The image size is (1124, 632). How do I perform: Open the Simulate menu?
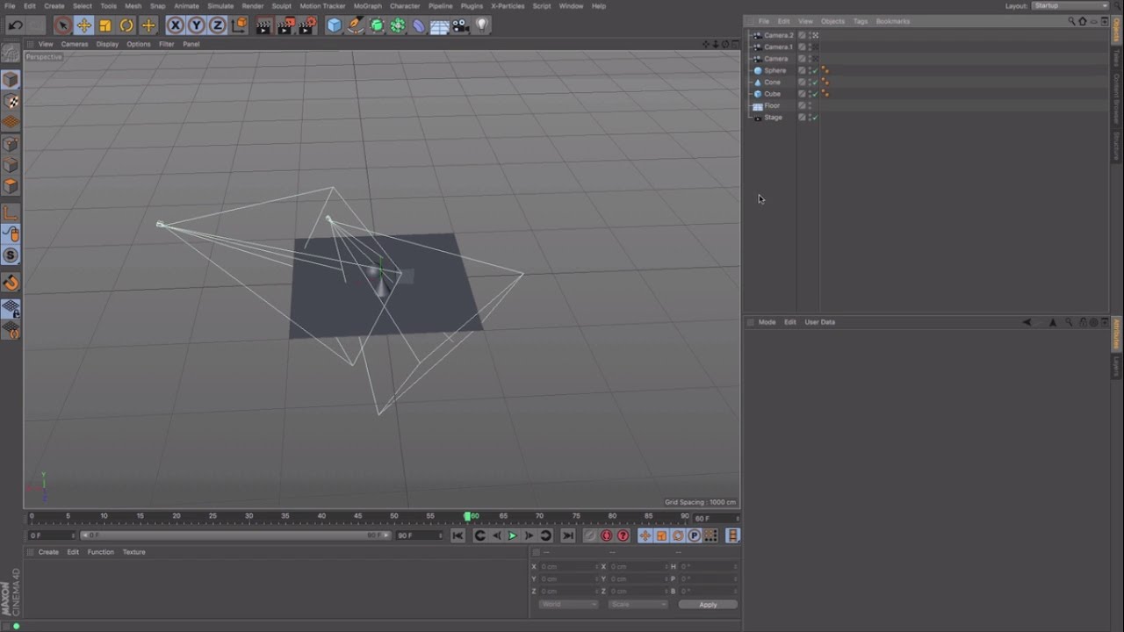pos(220,5)
